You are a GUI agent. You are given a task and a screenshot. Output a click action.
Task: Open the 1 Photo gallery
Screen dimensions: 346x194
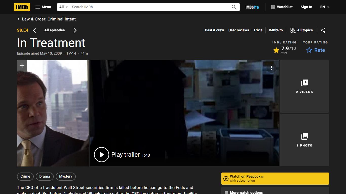click(x=304, y=140)
